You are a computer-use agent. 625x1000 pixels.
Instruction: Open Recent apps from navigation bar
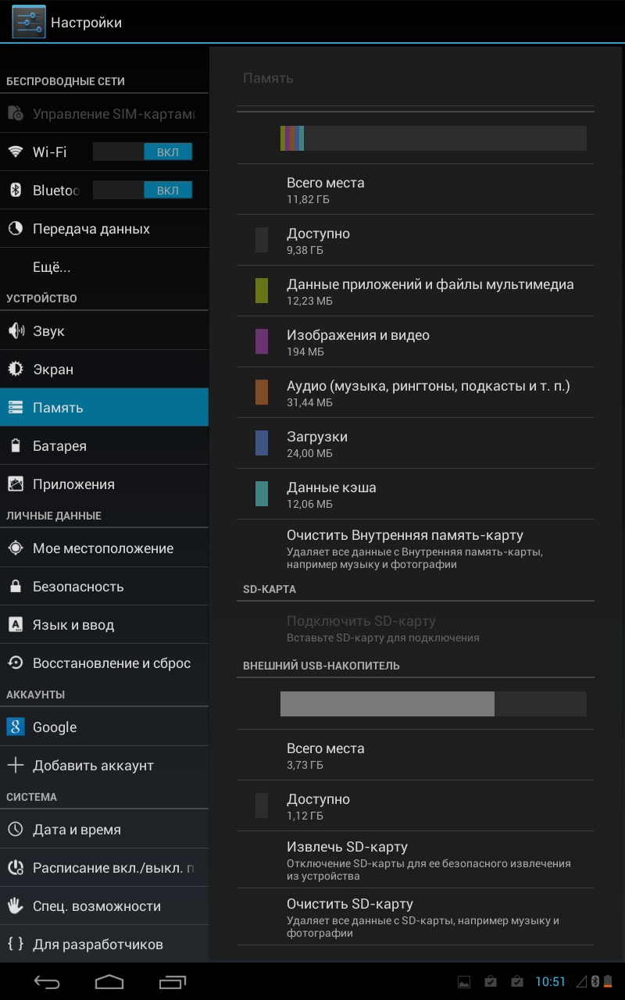tap(173, 981)
